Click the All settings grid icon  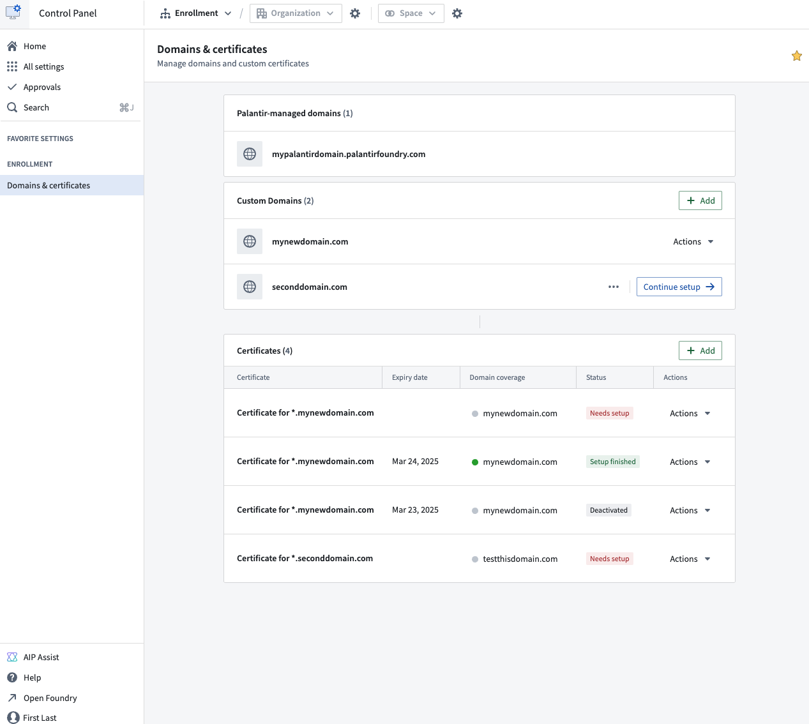click(x=12, y=66)
